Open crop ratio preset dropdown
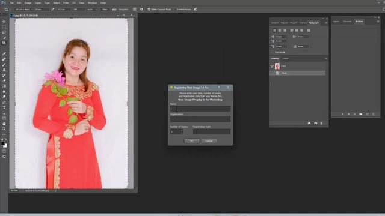385x216 pixels. click(x=24, y=10)
